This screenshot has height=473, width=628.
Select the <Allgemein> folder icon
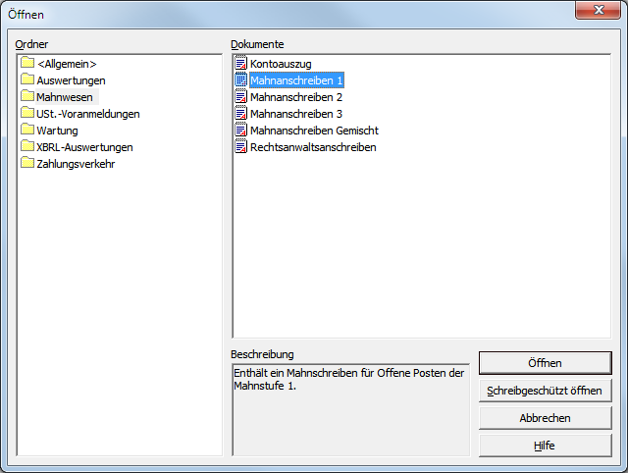coord(27,63)
